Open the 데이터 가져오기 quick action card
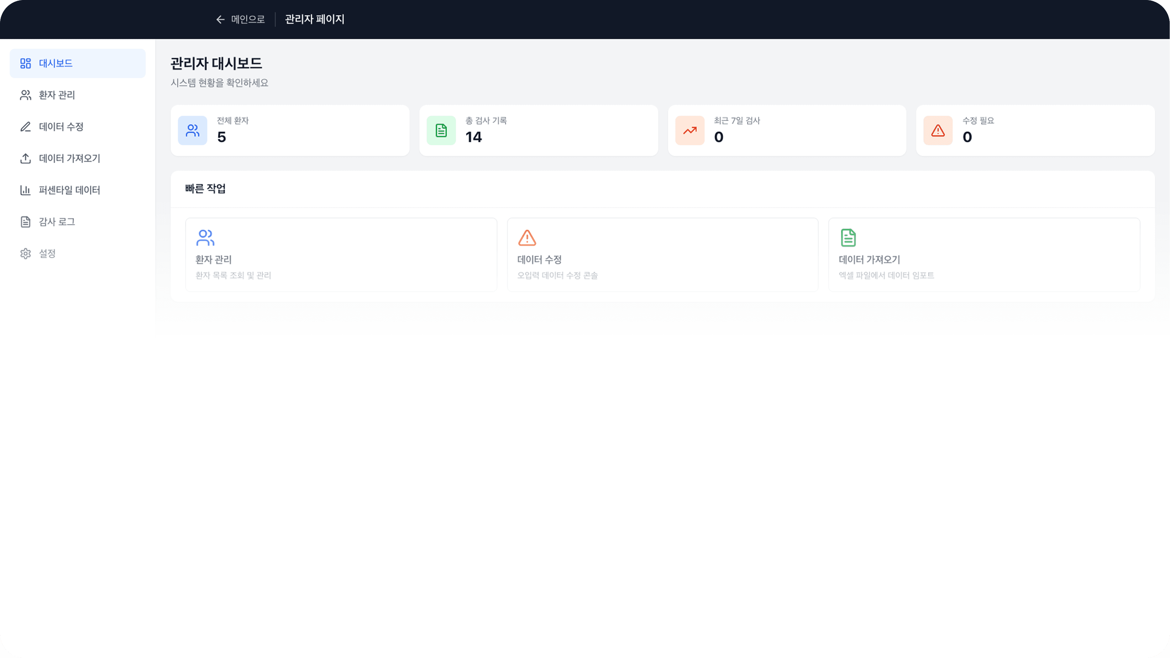Screen dimensions: 1170x658 [x=984, y=255]
